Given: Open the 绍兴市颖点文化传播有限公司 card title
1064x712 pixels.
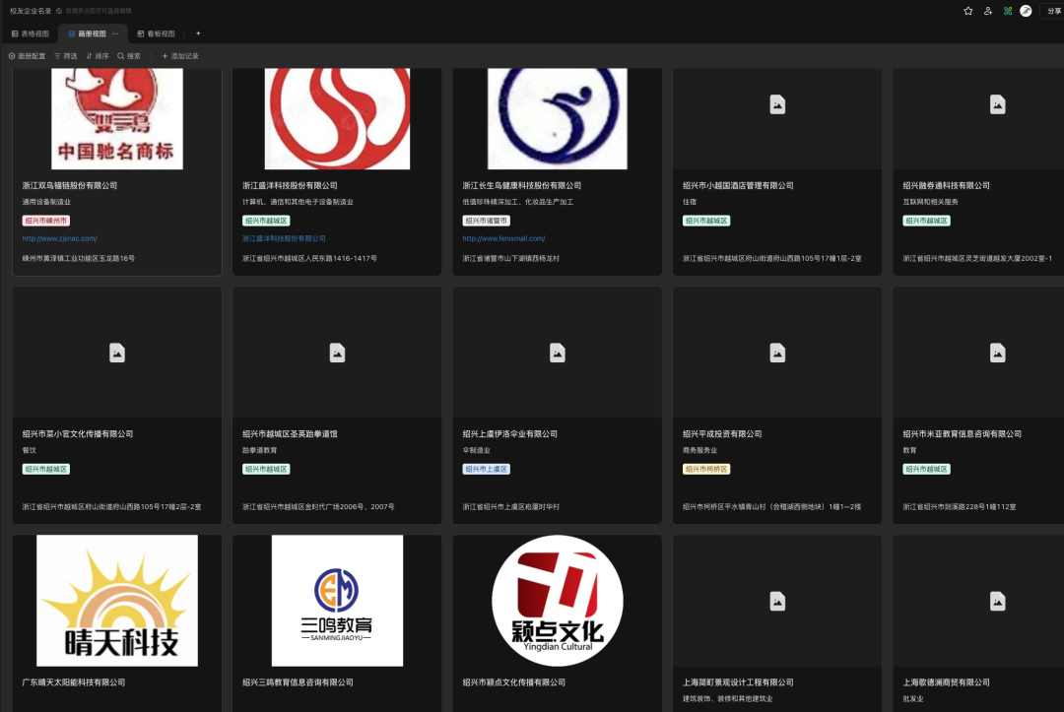Looking at the screenshot, I should 513,682.
